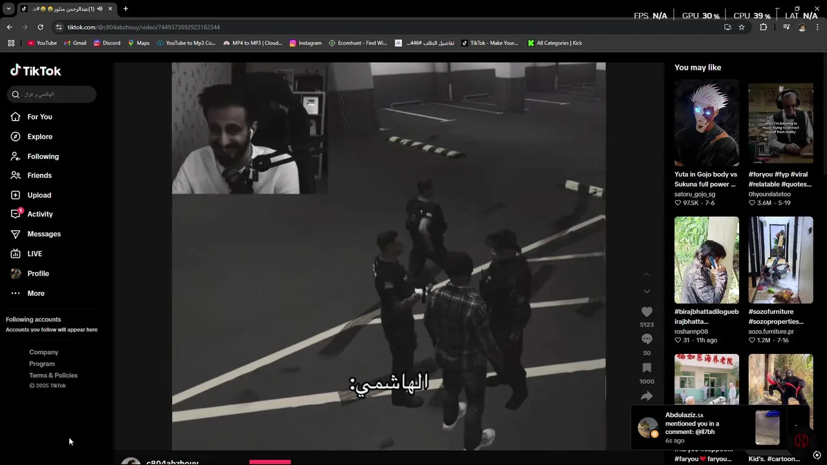Open Upload in sidebar

click(x=31, y=195)
